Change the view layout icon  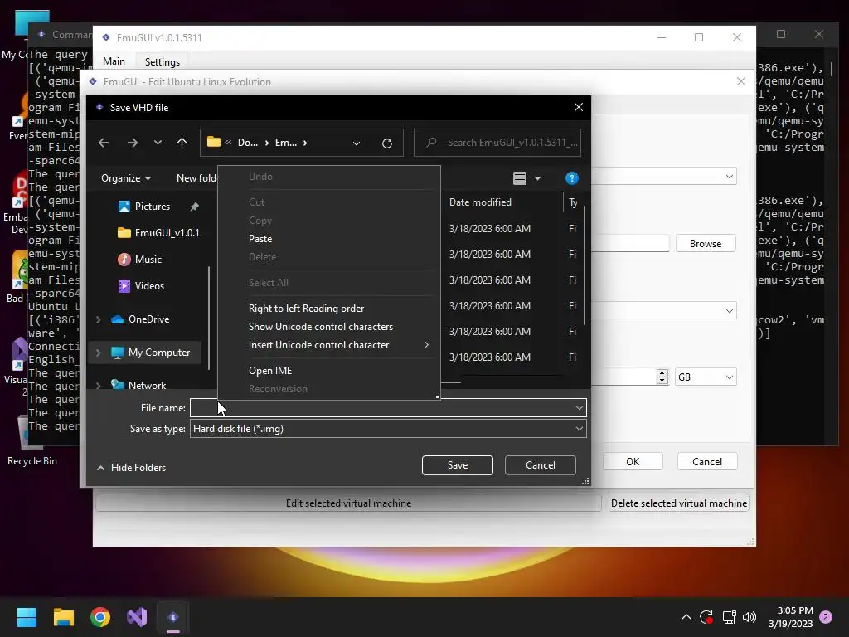[x=520, y=178]
